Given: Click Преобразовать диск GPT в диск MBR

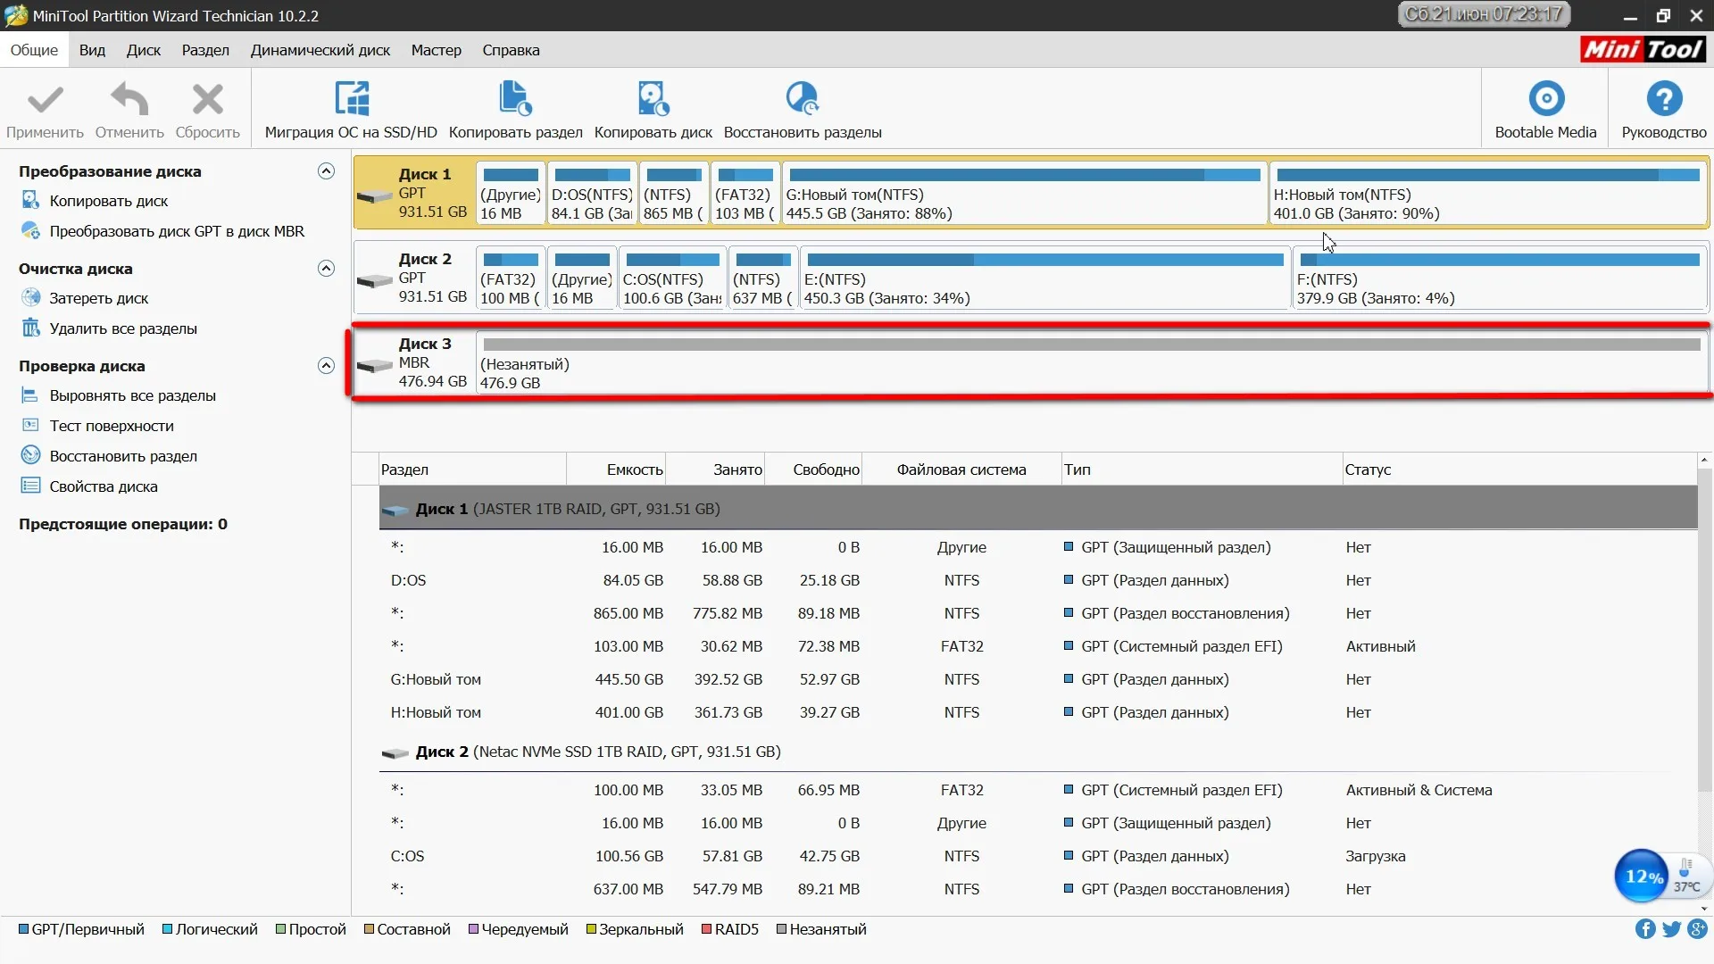Looking at the screenshot, I should click(176, 231).
